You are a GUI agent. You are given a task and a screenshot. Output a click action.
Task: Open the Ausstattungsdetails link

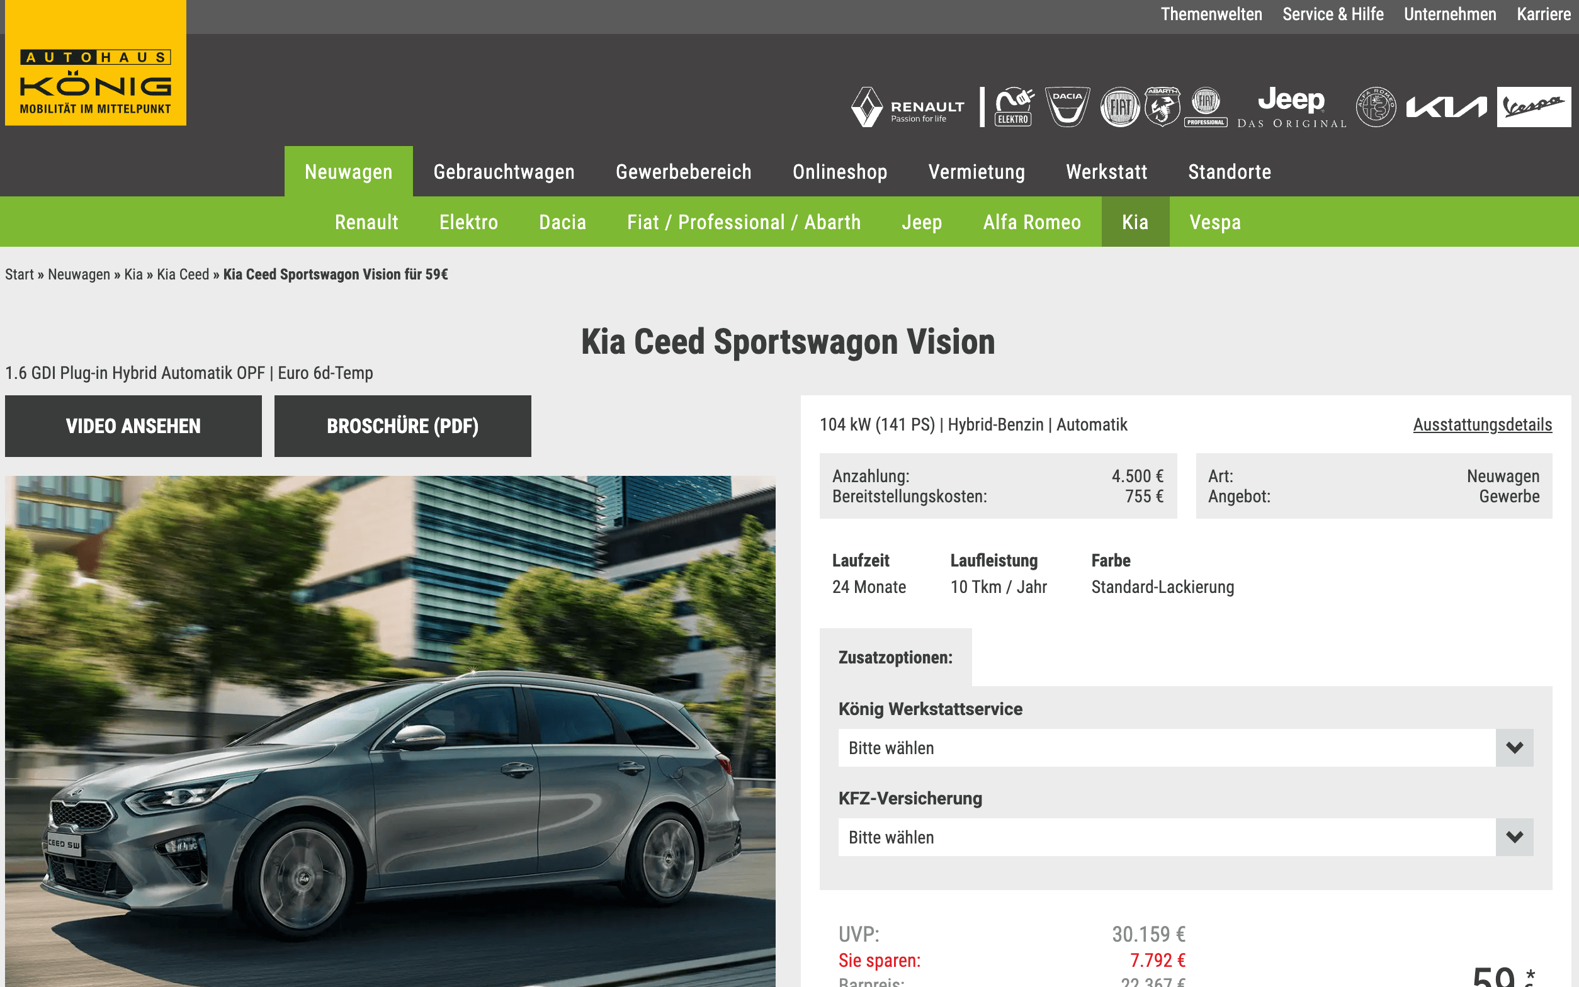[x=1483, y=424]
